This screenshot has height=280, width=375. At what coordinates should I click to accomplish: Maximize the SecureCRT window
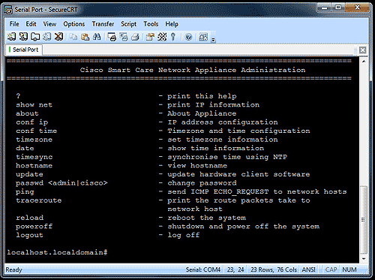(x=338, y=8)
